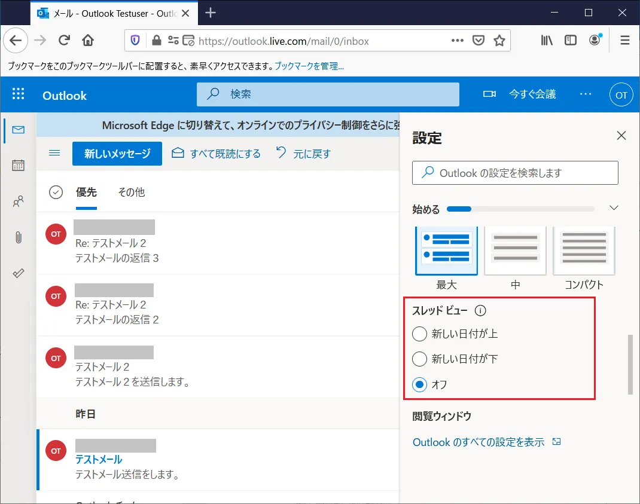Switch to the その他 inbox tab
Screen dimensions: 640x504
(x=132, y=193)
